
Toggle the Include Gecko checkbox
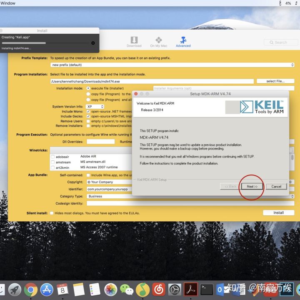88,116
